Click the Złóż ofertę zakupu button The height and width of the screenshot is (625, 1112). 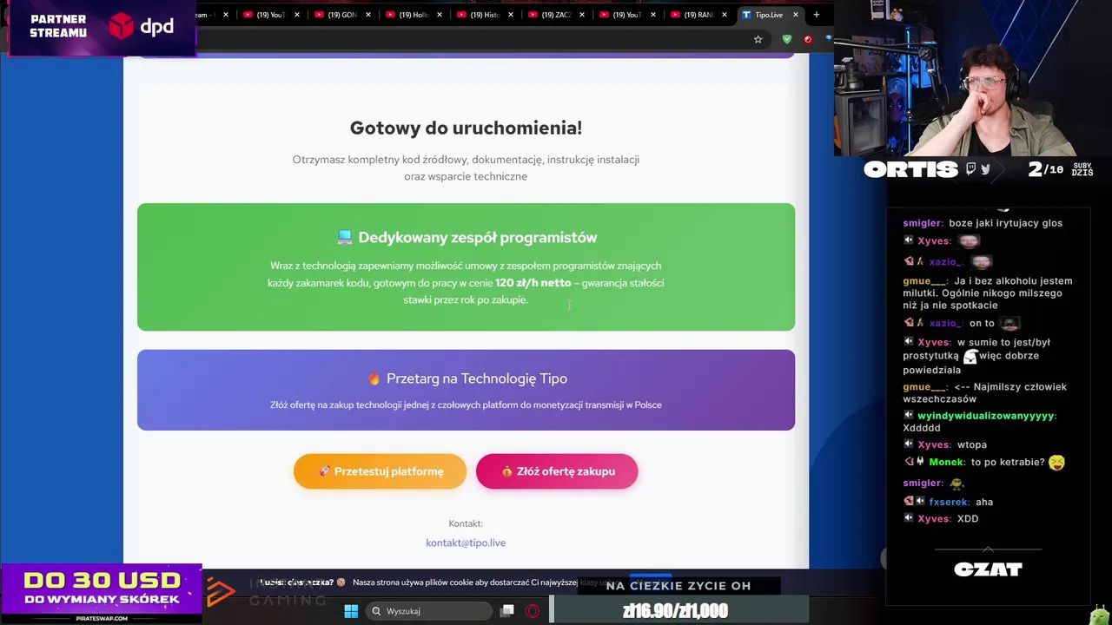(x=557, y=471)
